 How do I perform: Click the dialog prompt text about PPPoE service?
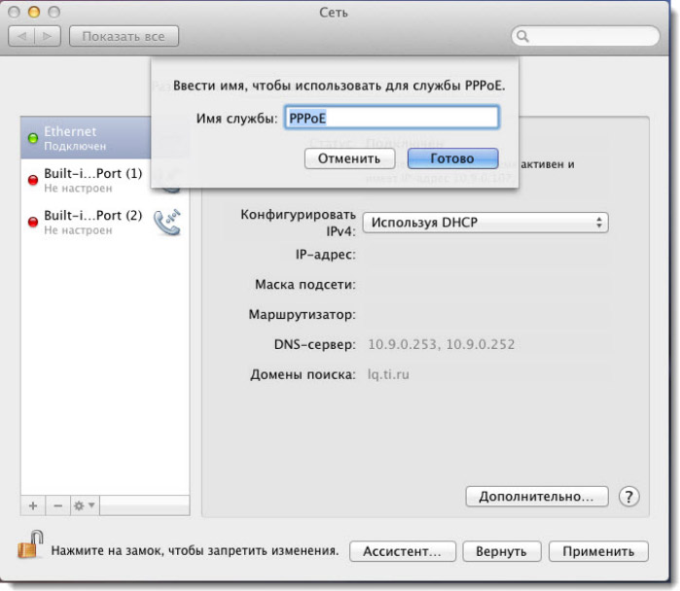340,86
